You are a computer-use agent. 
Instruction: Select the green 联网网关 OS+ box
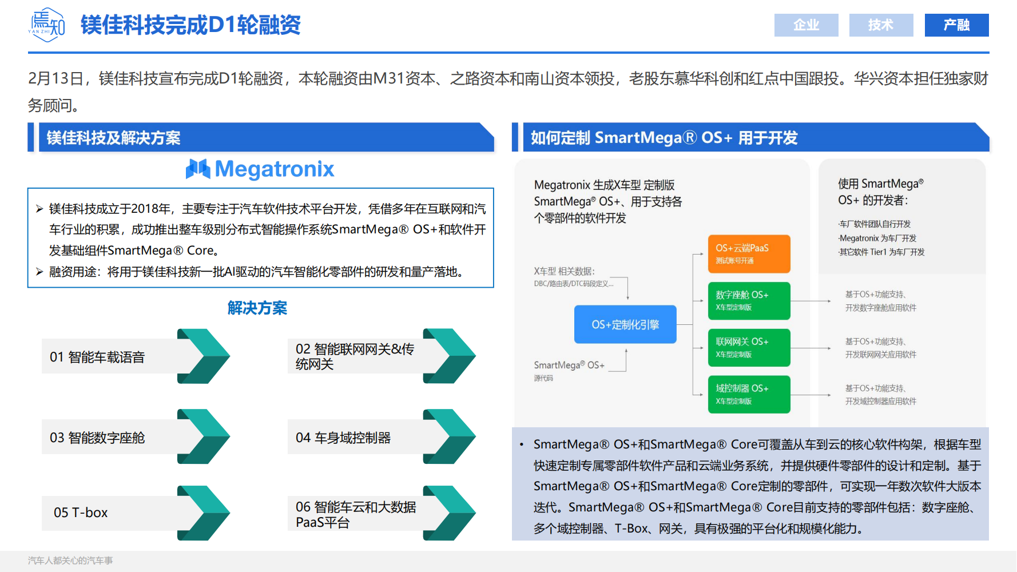[x=749, y=348]
